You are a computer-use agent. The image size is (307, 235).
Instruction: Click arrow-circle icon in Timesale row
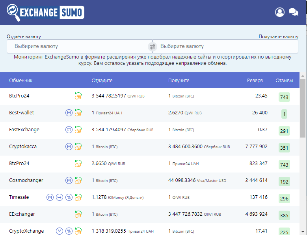pyautogui.click(x=60, y=197)
